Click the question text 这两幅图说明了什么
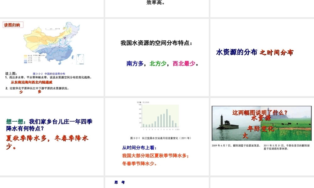 tap(260, 113)
